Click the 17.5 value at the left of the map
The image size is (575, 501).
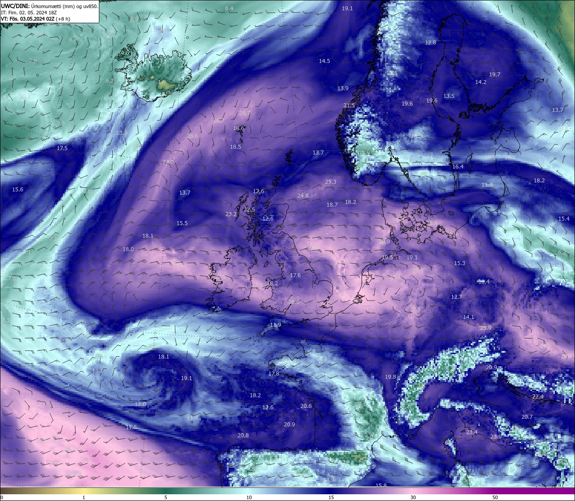click(x=62, y=148)
